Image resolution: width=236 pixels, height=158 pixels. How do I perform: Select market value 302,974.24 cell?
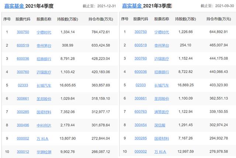pyautogui.click(x=219, y=125)
